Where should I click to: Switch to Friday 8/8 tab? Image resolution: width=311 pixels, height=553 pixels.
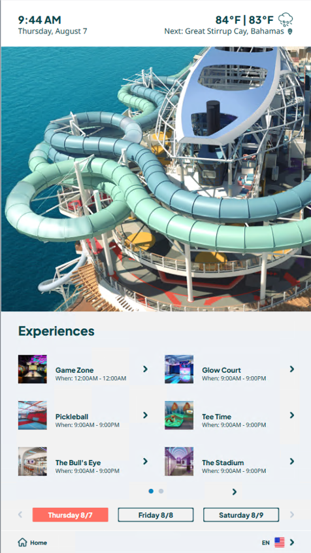[x=155, y=515]
